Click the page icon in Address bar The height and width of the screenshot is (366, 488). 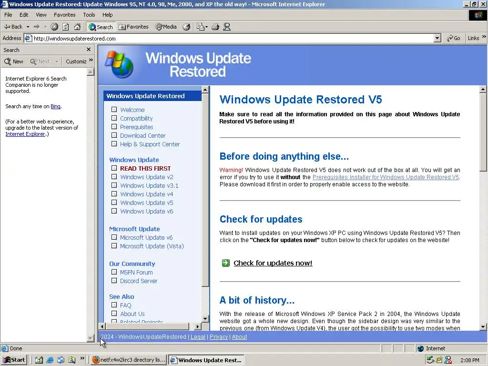(x=28, y=38)
